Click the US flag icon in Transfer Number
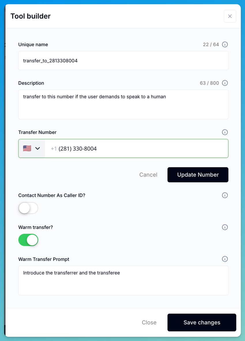The height and width of the screenshot is (341, 245). pos(27,148)
